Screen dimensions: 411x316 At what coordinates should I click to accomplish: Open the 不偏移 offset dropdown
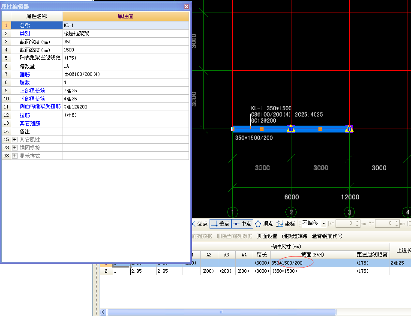pos(324,223)
